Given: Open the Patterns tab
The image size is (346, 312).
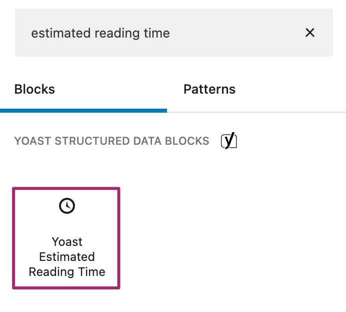Looking at the screenshot, I should 209,90.
